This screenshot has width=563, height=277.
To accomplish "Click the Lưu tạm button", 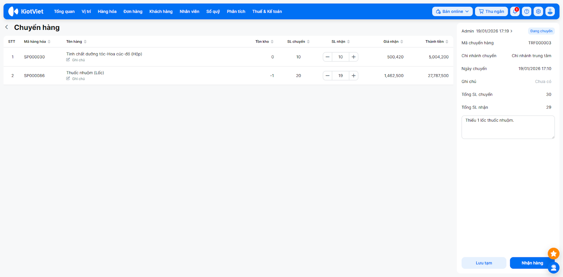I will (x=484, y=263).
